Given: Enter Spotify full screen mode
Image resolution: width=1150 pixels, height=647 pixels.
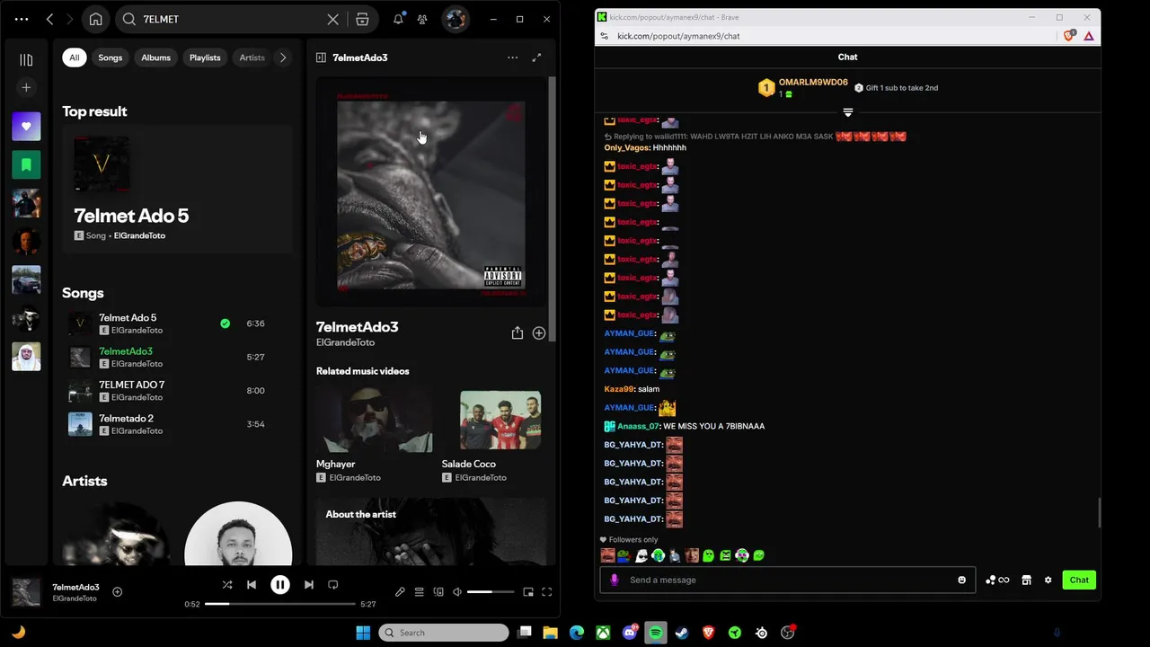Looking at the screenshot, I should point(546,592).
